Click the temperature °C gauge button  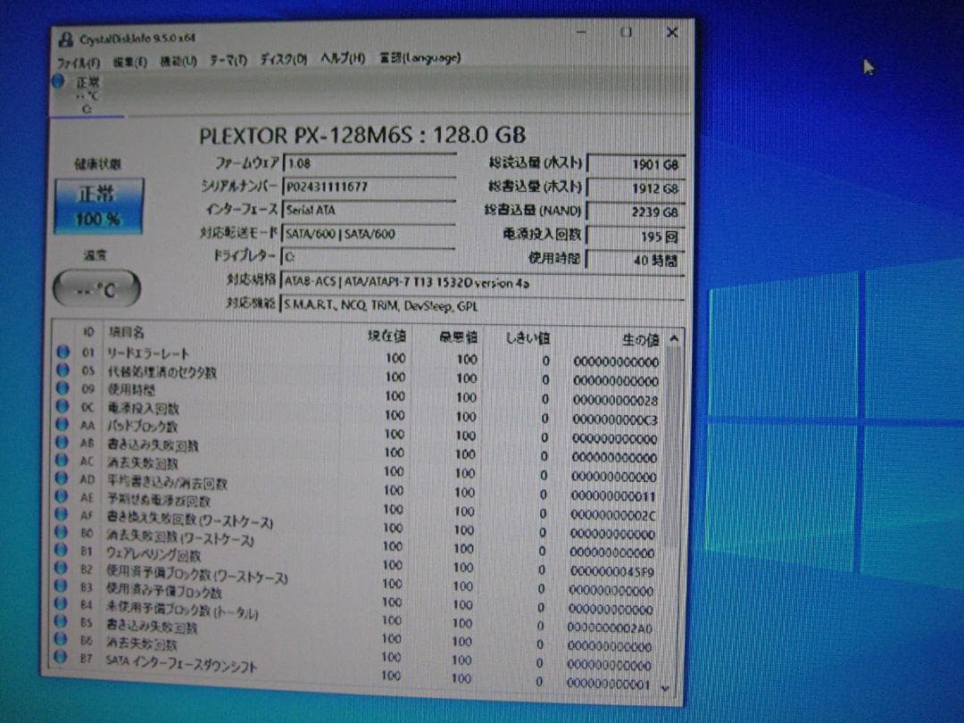(96, 287)
